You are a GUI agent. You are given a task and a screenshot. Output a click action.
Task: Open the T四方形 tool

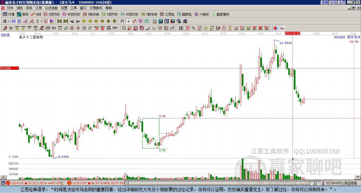110,14
